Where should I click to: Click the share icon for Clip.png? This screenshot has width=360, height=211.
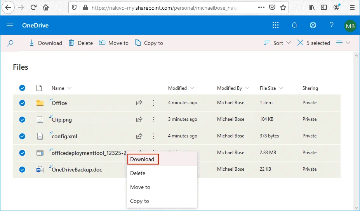(139, 120)
